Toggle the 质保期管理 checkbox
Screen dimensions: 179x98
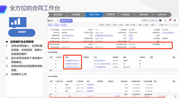click(x=163, y=44)
